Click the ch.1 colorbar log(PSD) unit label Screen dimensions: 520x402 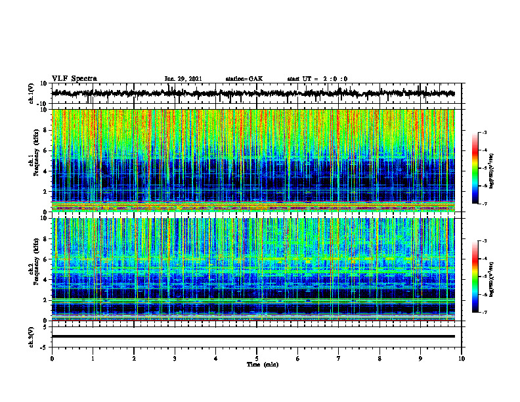click(492, 171)
